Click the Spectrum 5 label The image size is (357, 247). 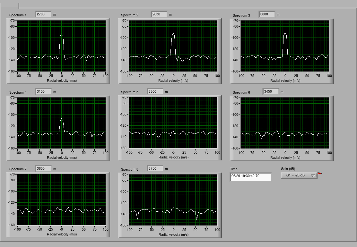tap(130, 92)
